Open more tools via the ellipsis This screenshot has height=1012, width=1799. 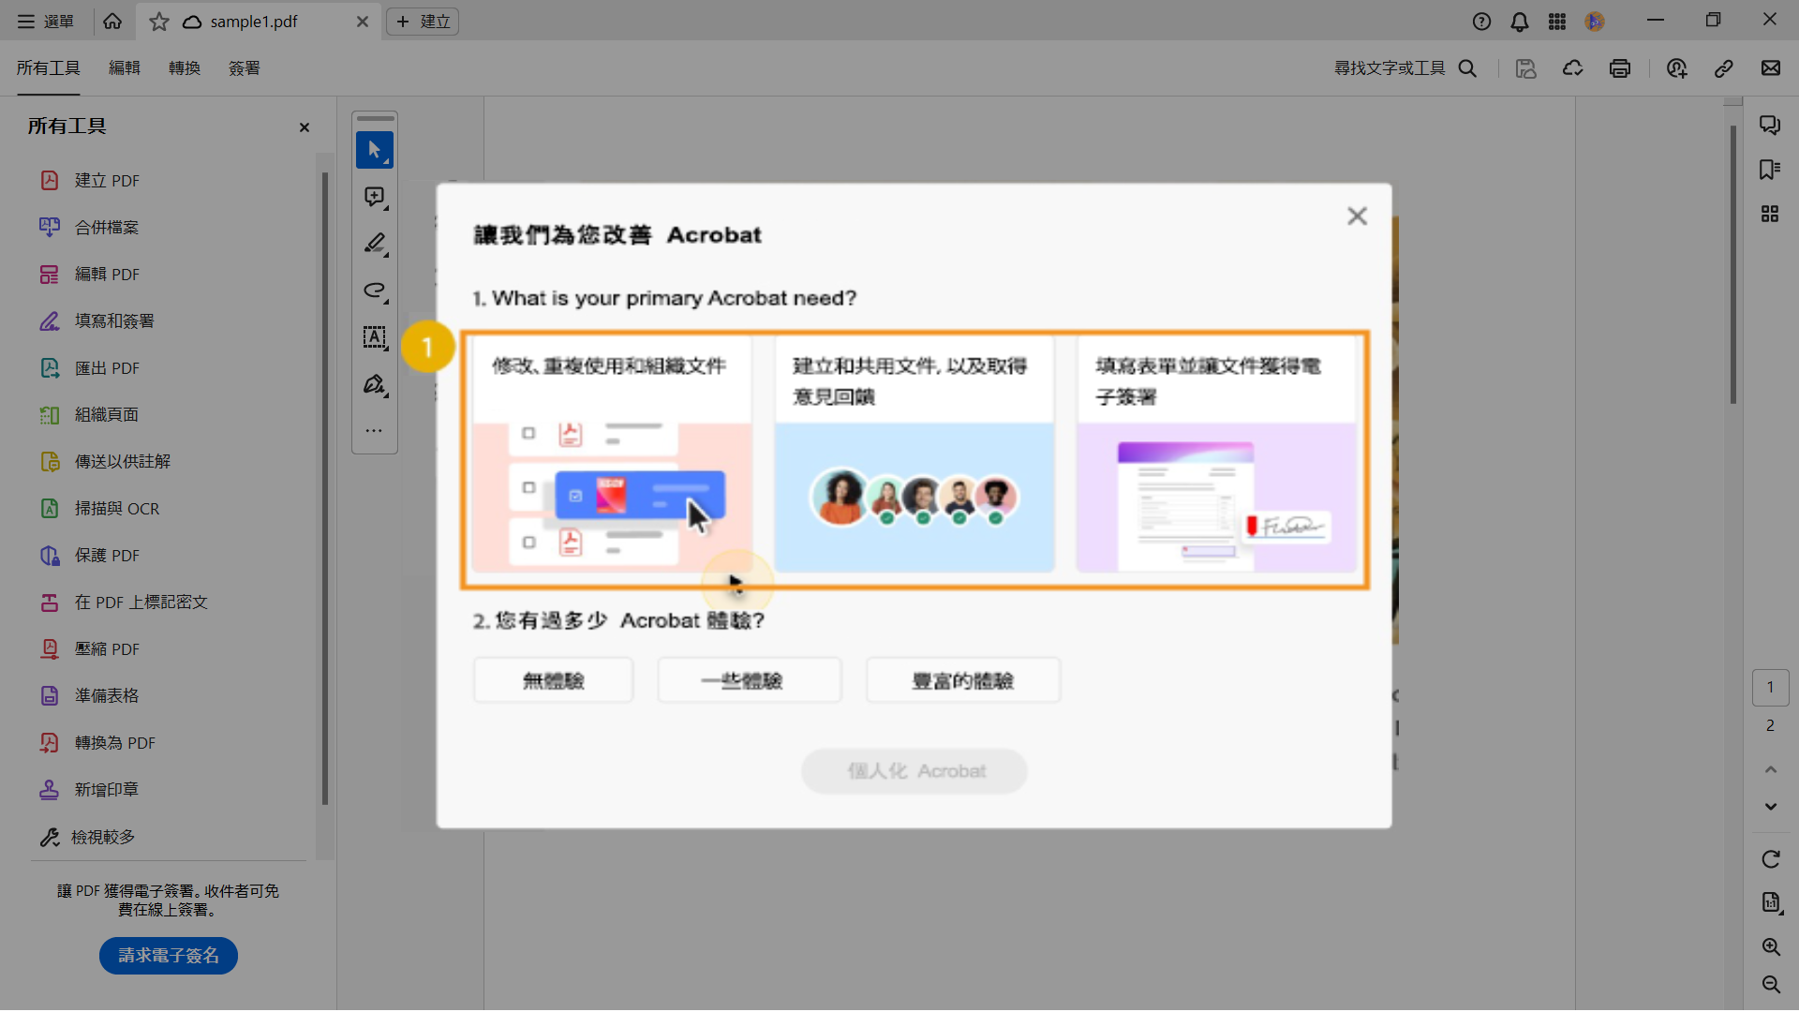[x=374, y=430]
